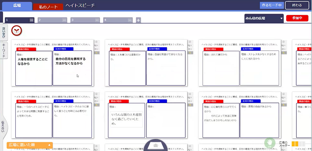This screenshot has height=151, width=312.
Task: Open the 厳しく言うことも時には必要 note box
Action: (72, 120)
